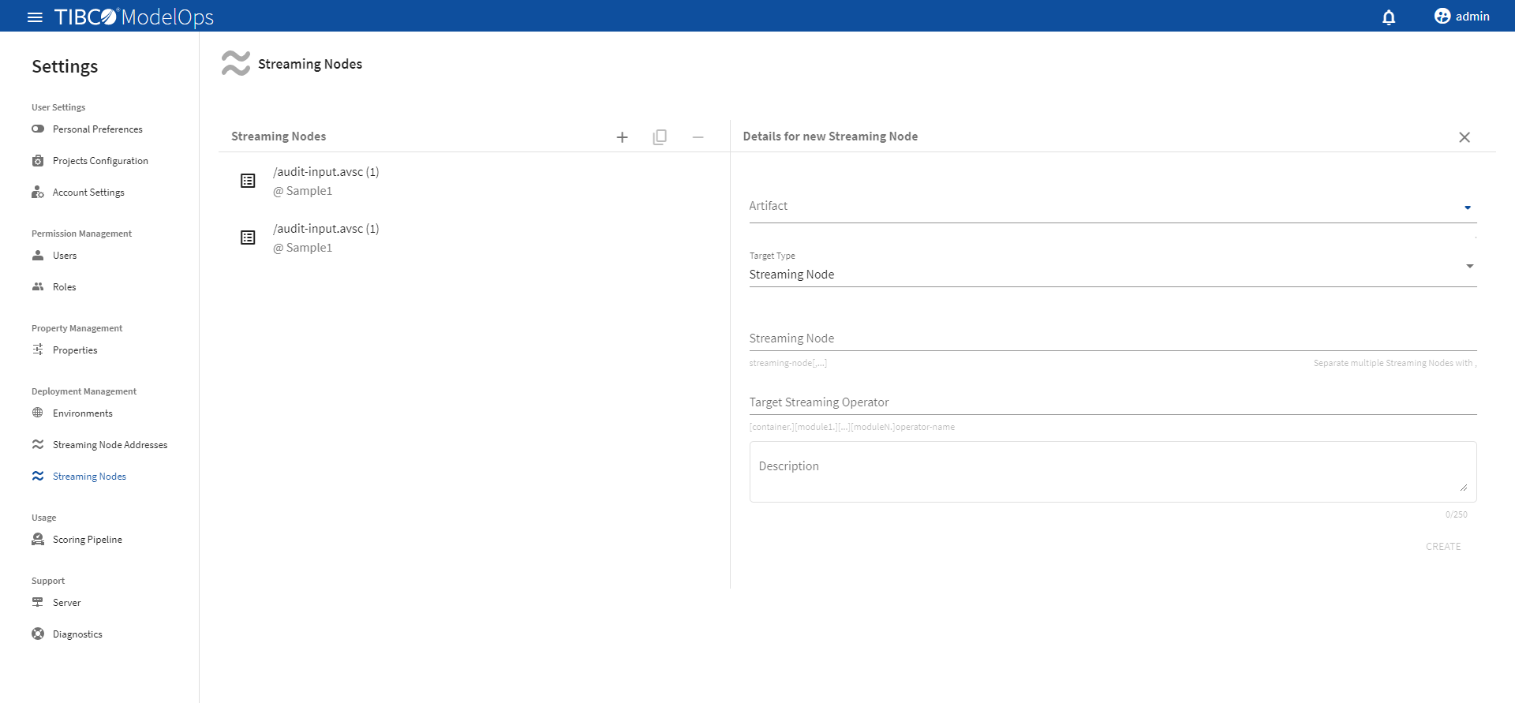Open the Scoring Pipeline page
The width and height of the screenshot is (1515, 703).
click(87, 540)
